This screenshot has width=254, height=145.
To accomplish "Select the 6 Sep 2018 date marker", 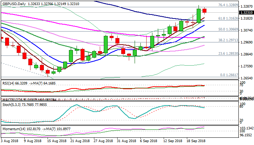I will point(148,140).
